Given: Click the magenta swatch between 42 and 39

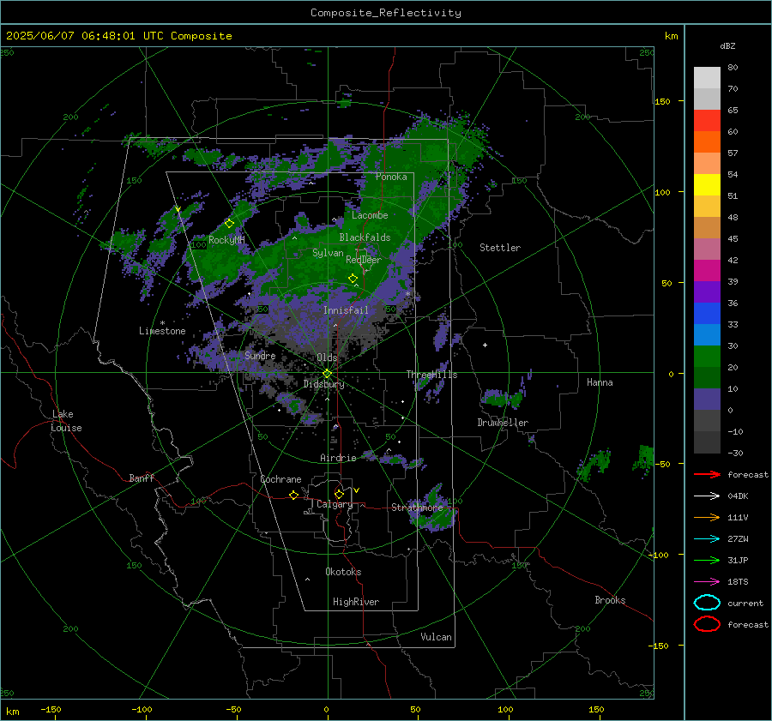Looking at the screenshot, I should point(707,271).
